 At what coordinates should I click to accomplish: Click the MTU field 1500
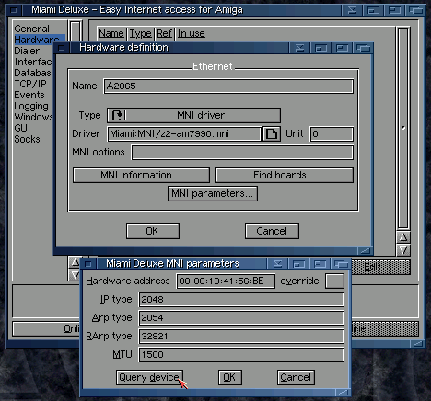(241, 355)
